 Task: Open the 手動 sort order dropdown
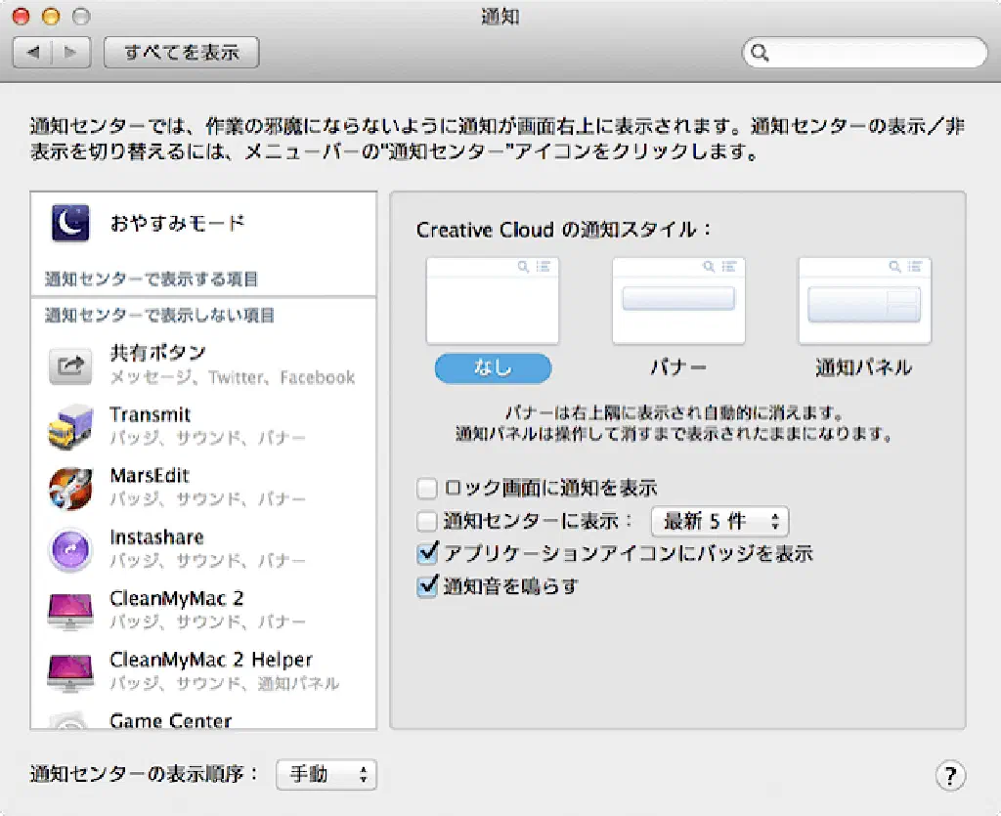(326, 775)
